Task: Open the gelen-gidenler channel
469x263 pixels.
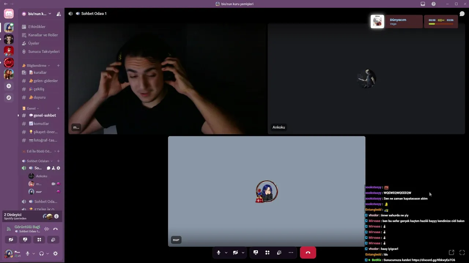Action: point(40,81)
